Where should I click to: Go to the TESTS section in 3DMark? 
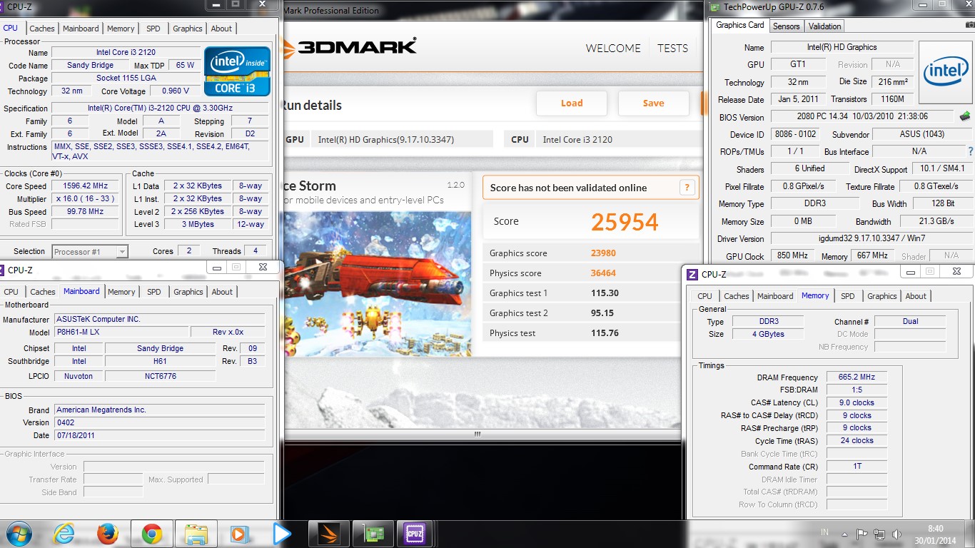tap(672, 49)
